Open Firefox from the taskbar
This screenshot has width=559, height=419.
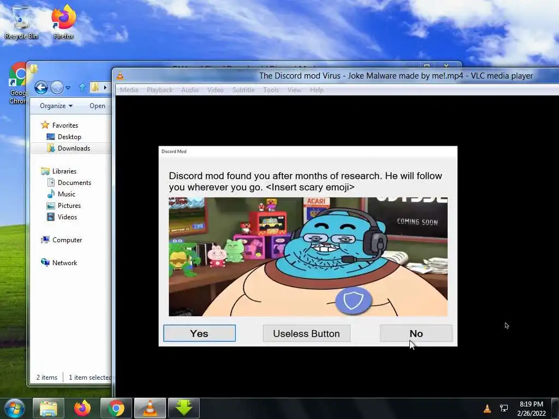(82, 408)
